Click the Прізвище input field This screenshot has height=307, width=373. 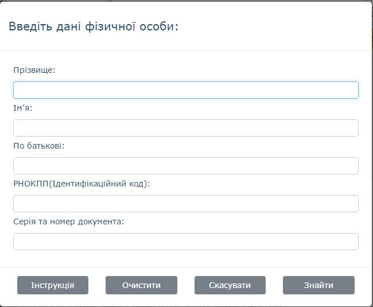pyautogui.click(x=185, y=90)
